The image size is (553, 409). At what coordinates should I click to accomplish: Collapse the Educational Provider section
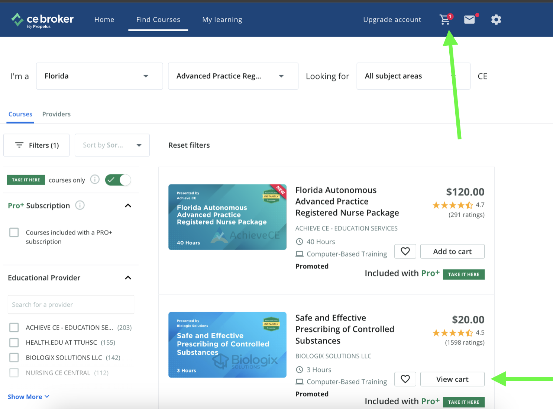128,277
